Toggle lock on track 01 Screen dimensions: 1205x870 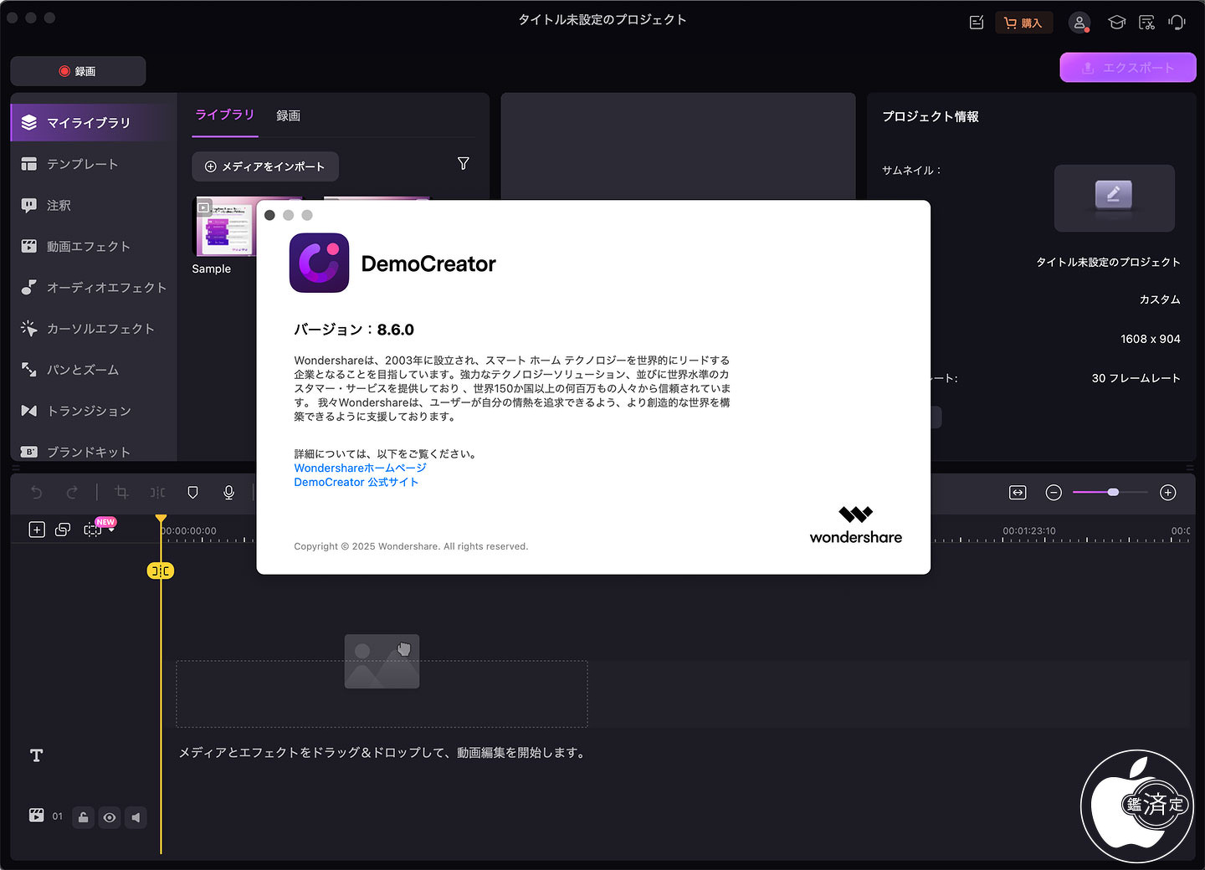[83, 817]
